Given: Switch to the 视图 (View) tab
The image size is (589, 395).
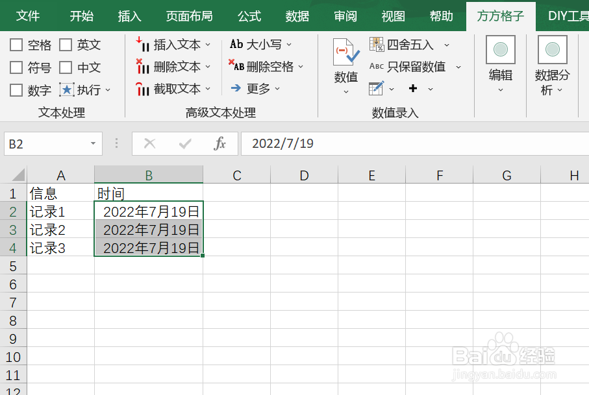Looking at the screenshot, I should pyautogui.click(x=394, y=16).
